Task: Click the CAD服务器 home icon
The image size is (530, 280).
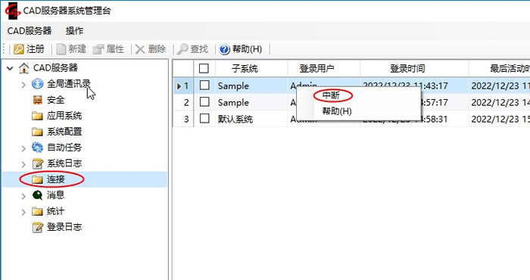Action: click(x=24, y=68)
